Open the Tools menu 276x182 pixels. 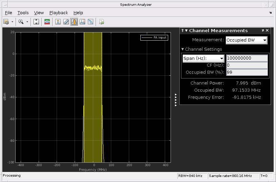[x=23, y=13]
